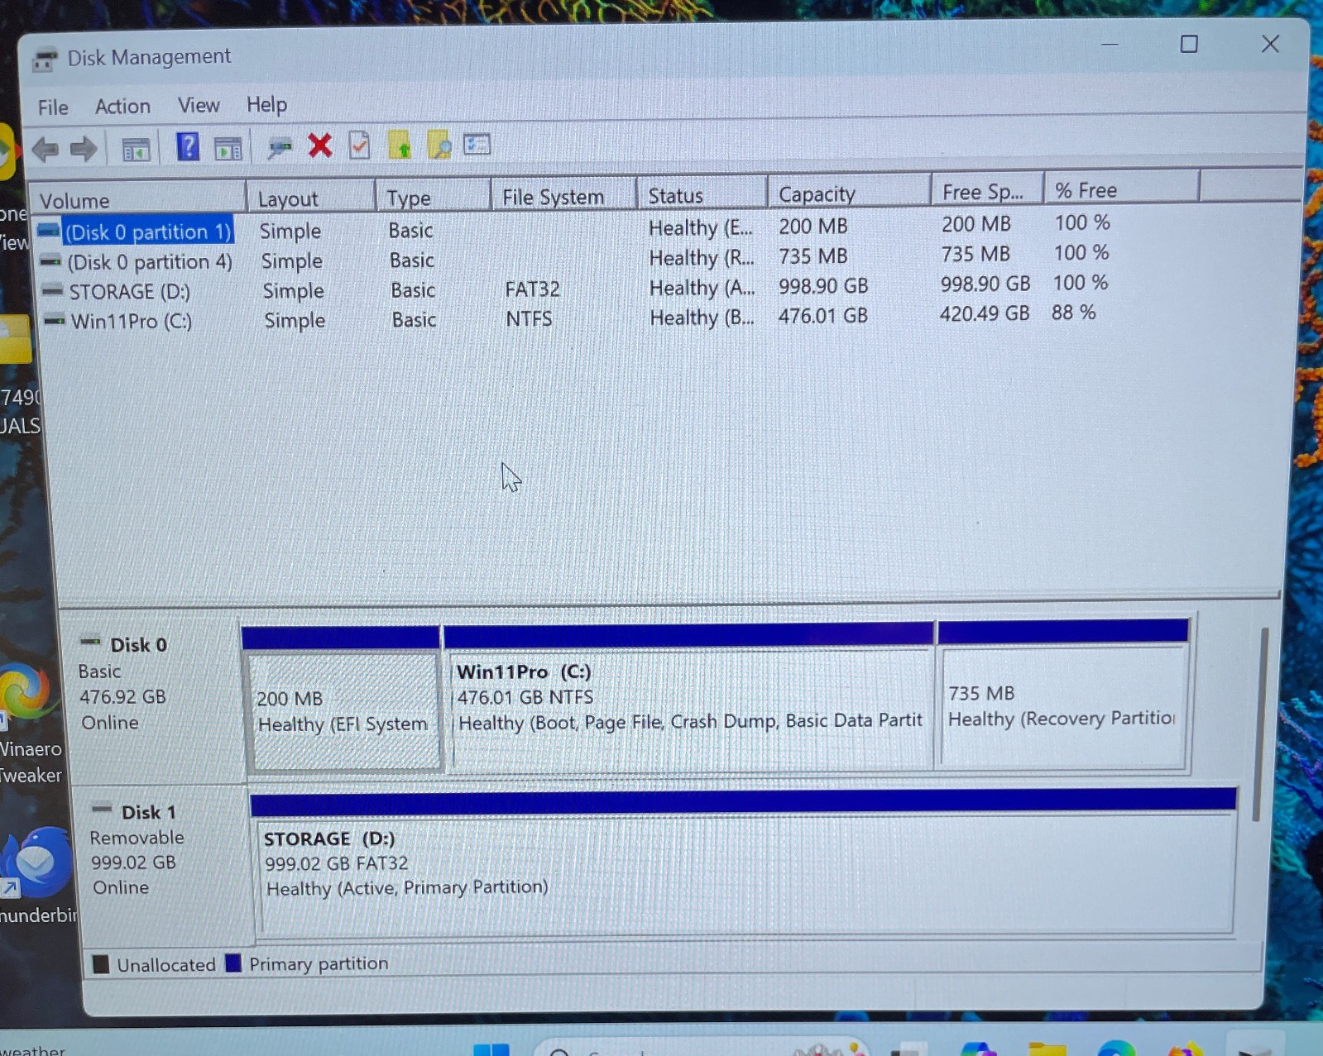Click NTFS file system cell
Viewport: 1323px width, 1056px height.
529,318
